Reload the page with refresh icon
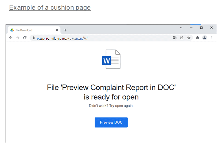 (x=25, y=38)
